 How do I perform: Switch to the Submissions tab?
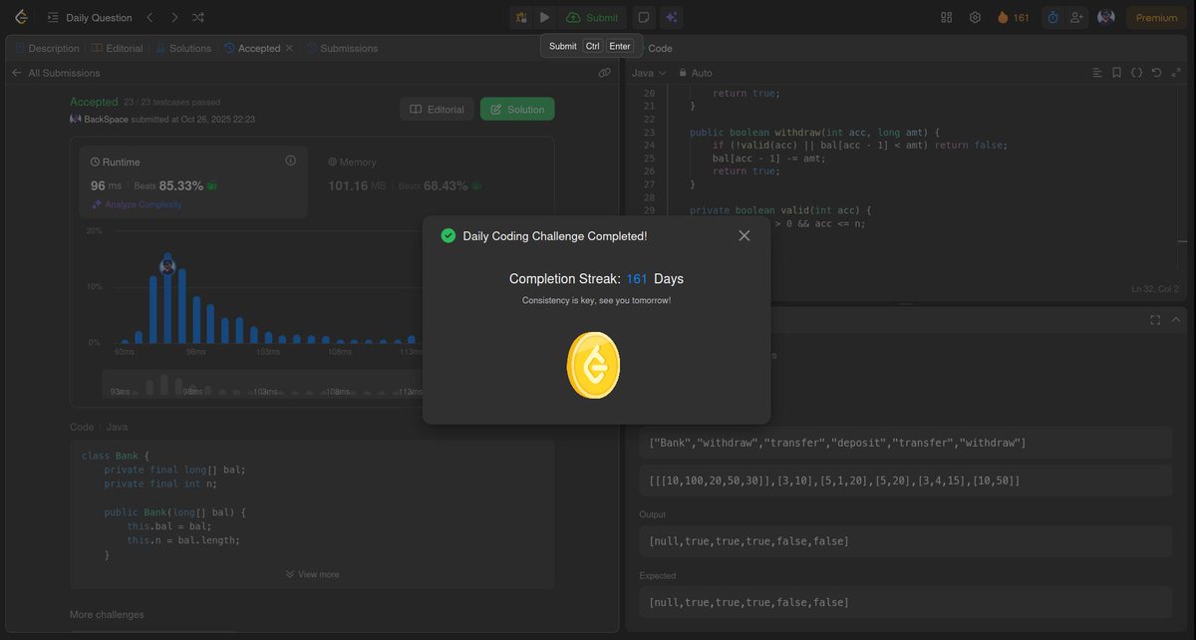tap(342, 48)
